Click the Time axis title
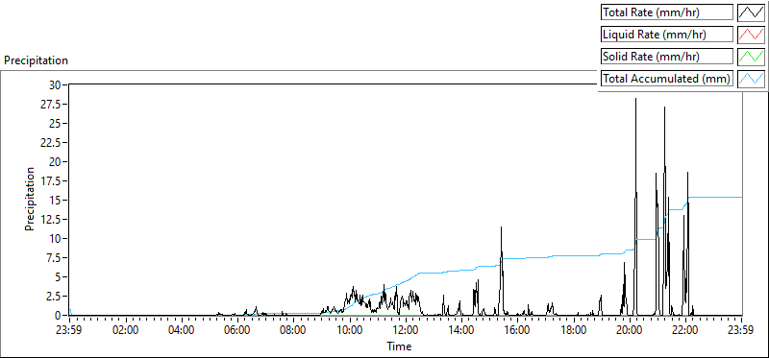The image size is (769, 358). coord(399,346)
